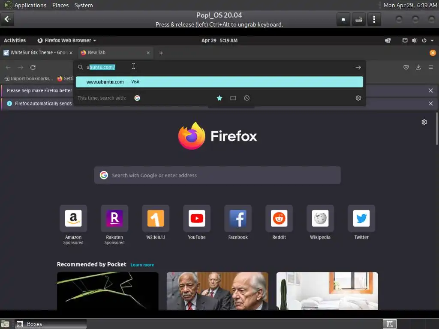Switch to the WhiteSur Gtk Theme tab
Image resolution: width=439 pixels, height=329 pixels.
click(x=38, y=53)
